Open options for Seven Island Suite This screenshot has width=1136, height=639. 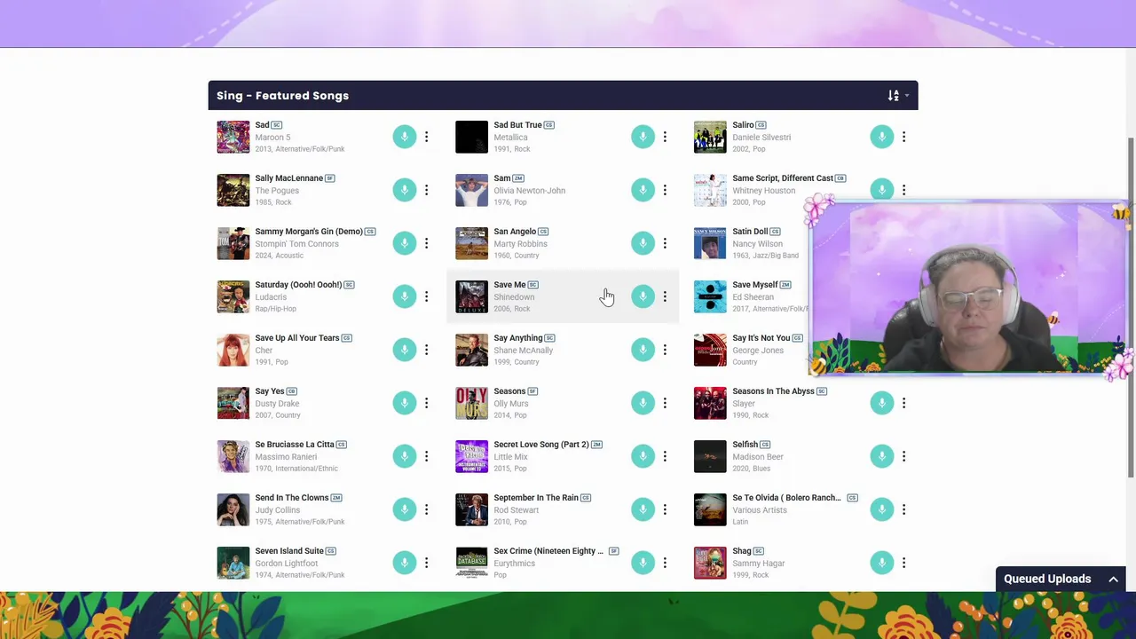pos(426,563)
